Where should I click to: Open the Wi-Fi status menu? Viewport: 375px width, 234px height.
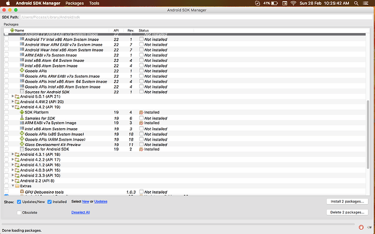pyautogui.click(x=293, y=3)
